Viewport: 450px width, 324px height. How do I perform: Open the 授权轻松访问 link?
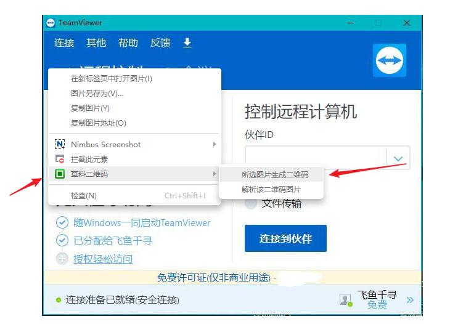pyautogui.click(x=103, y=259)
